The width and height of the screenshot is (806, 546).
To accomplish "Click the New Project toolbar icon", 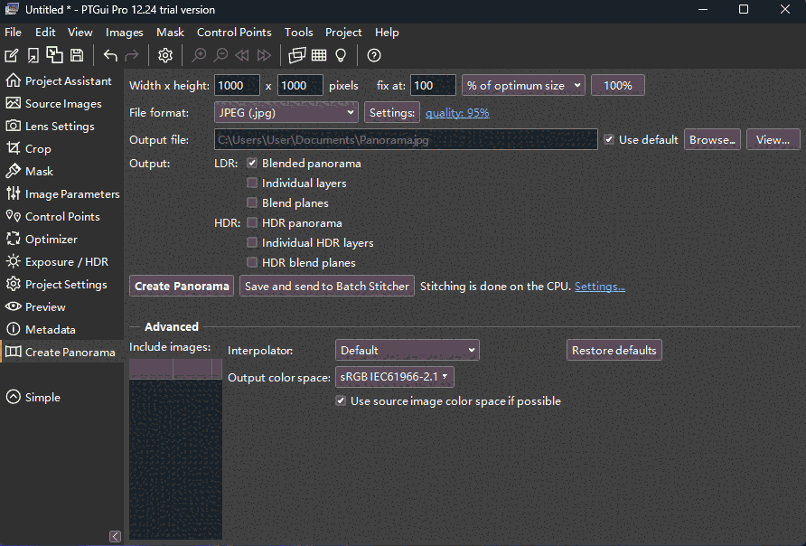I will tap(12, 55).
